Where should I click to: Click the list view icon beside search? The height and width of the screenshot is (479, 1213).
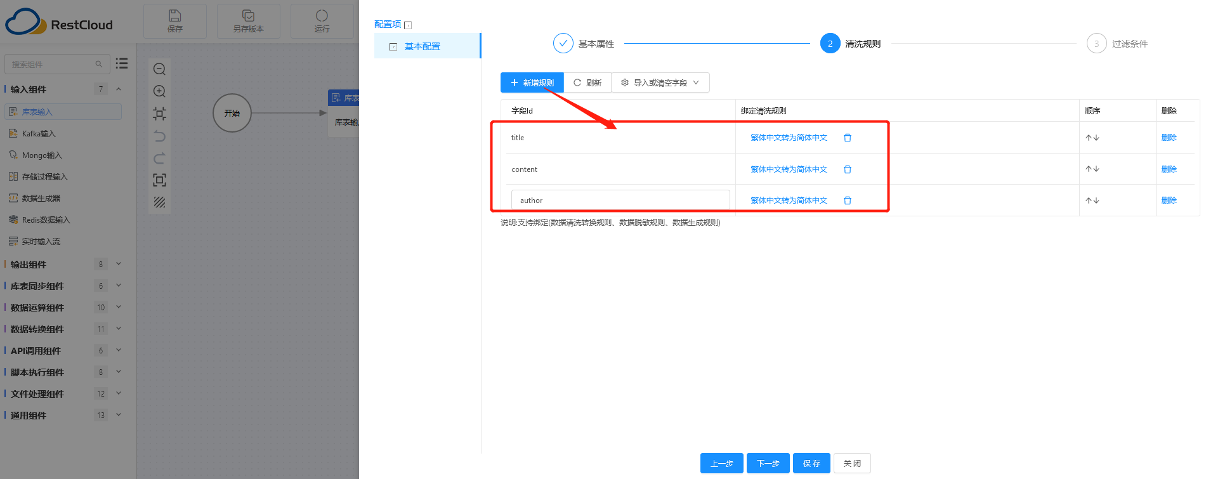122,63
